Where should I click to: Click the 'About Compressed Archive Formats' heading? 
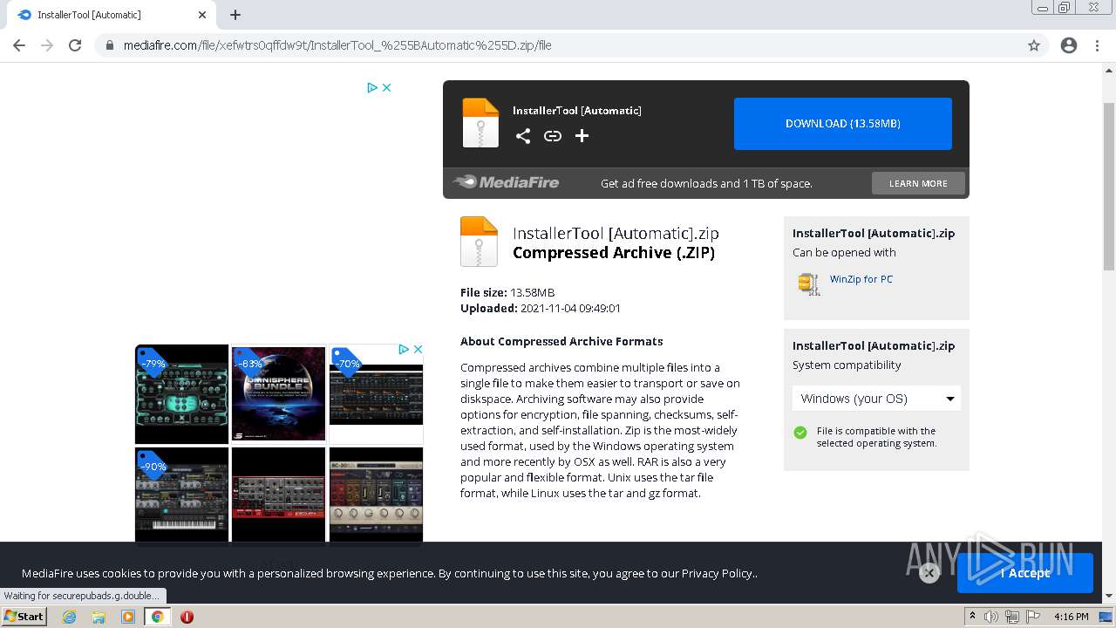click(x=561, y=341)
